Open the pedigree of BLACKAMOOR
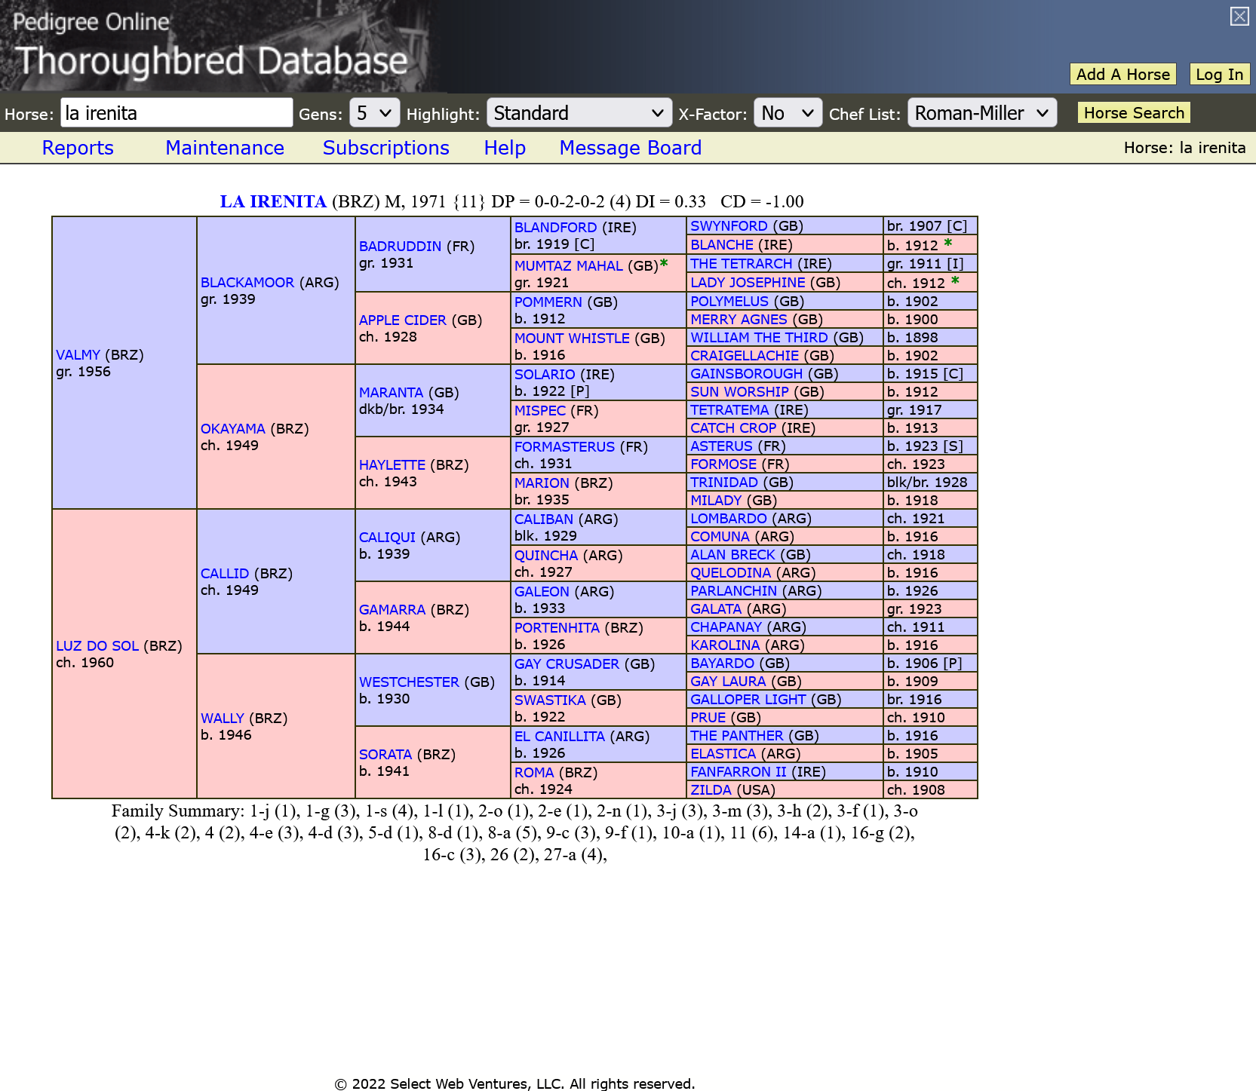 point(247,282)
